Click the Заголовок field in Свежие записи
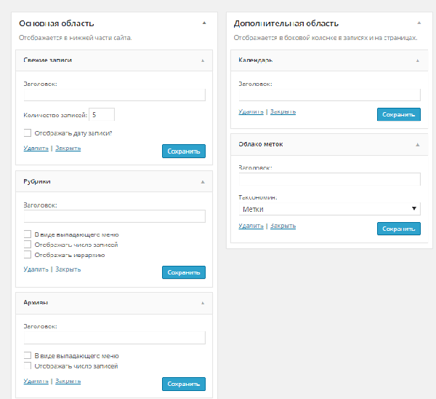436x399 pixels. tap(114, 95)
